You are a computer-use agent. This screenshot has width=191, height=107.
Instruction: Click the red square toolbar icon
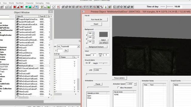click(x=15, y=7)
